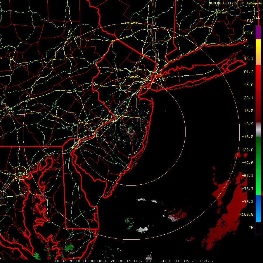Image resolution: width=263 pixels, height=263 pixels.
Task: Select the 107.8 velocity scale value
Action: (x=248, y=33)
